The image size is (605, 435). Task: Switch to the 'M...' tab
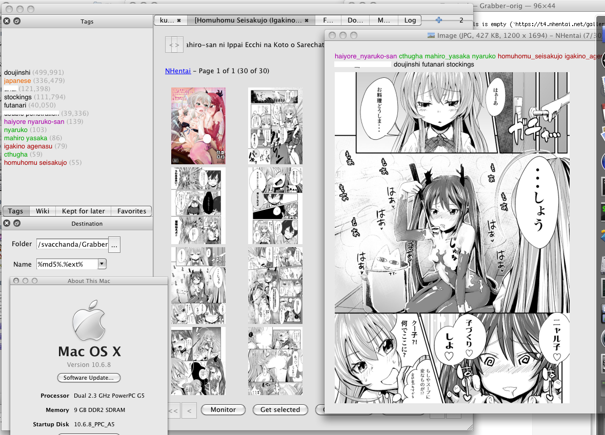[384, 20]
